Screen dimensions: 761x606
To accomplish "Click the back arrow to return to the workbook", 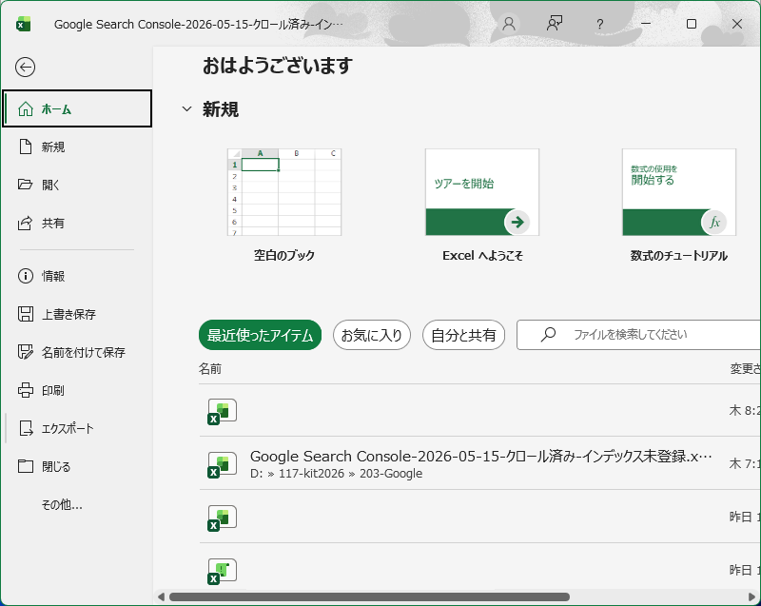I will [x=25, y=67].
